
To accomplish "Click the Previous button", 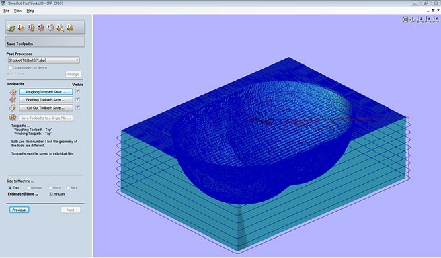I will click(x=19, y=210).
